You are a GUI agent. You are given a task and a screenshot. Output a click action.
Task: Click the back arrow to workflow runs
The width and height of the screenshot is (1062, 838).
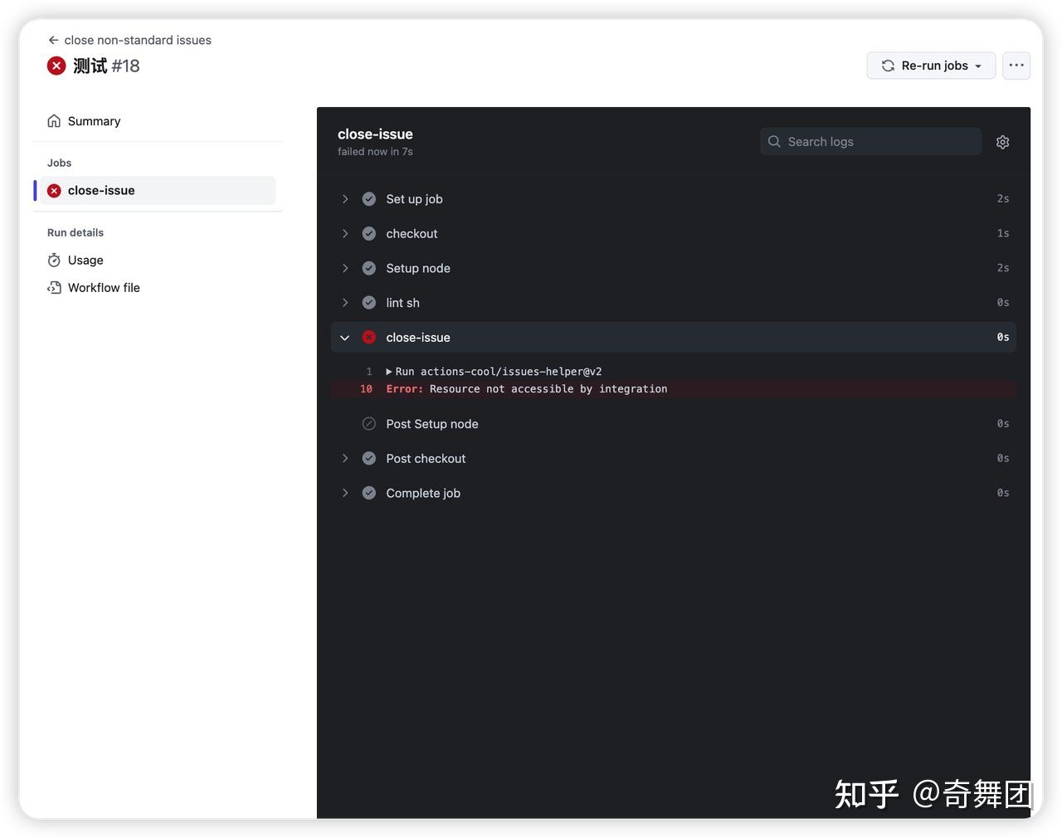(53, 39)
